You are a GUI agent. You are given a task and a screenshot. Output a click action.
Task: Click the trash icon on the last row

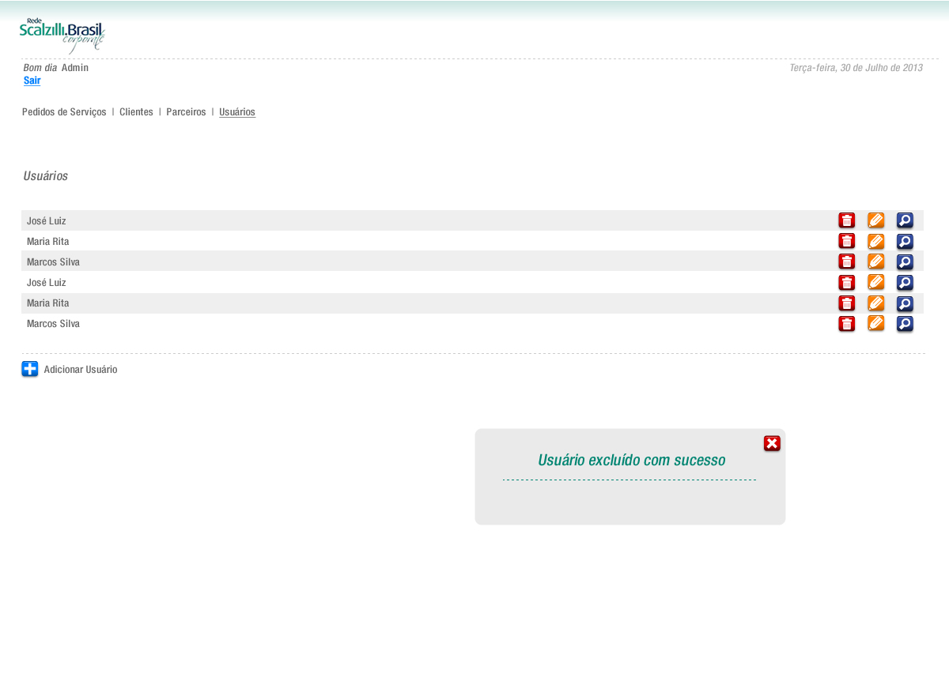coord(846,323)
